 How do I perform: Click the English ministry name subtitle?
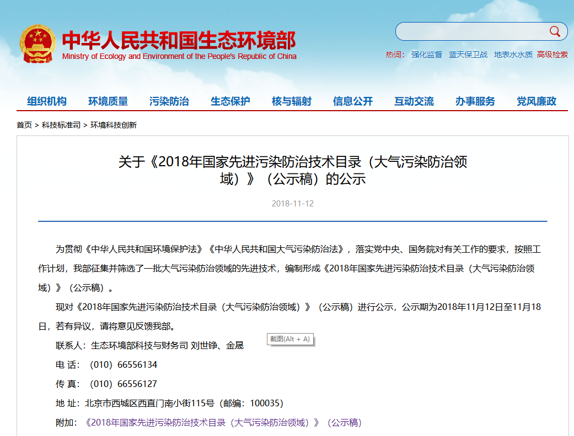179,56
